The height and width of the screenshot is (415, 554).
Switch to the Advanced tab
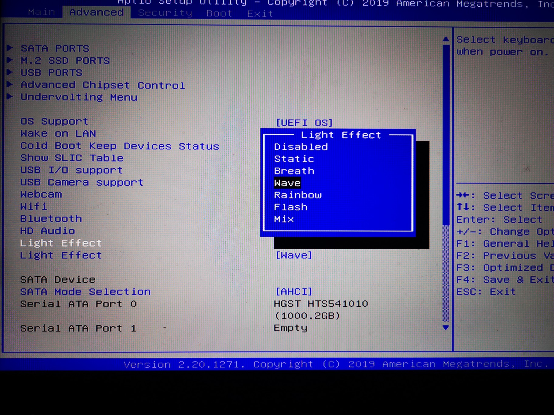coord(96,12)
